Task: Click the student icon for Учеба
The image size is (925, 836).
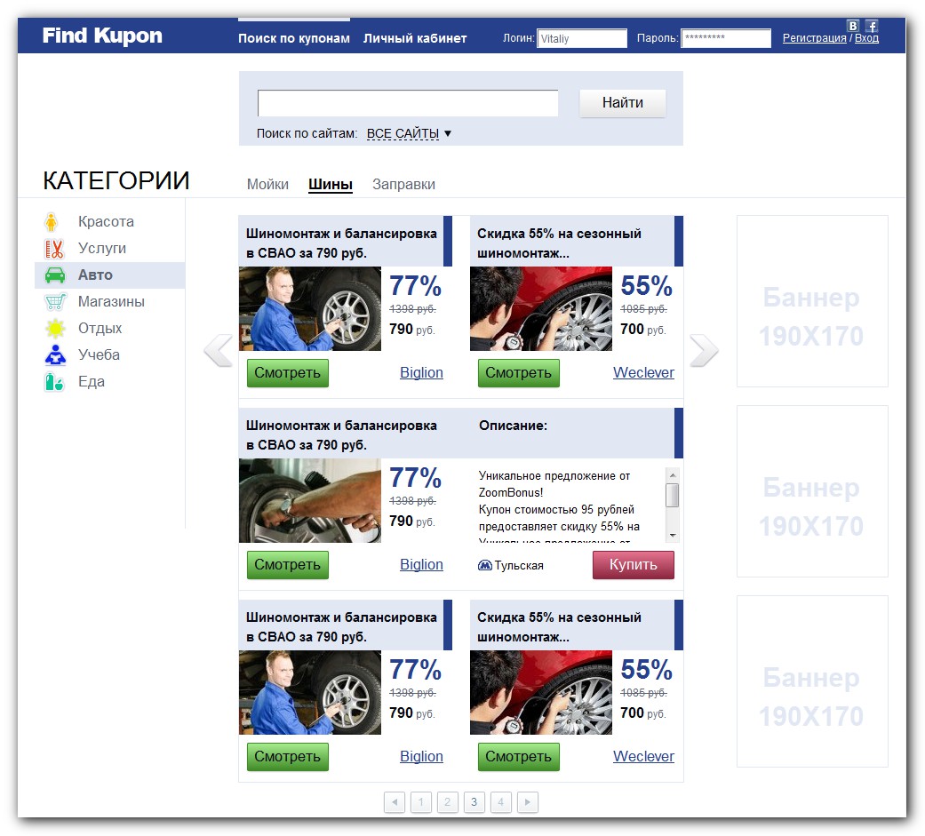Action: click(55, 354)
